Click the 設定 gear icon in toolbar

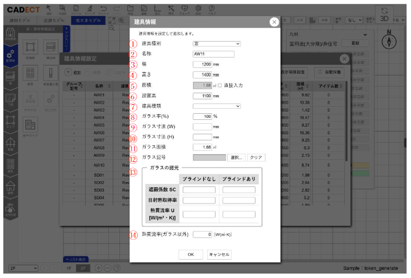click(198, 8)
